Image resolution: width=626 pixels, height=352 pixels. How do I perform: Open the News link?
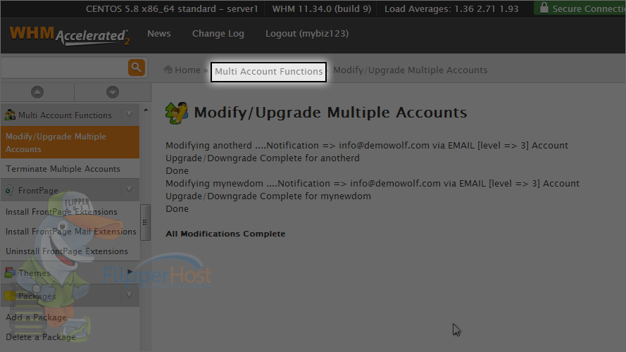click(159, 34)
